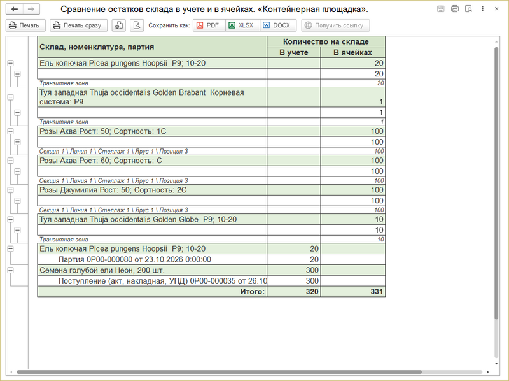Select the total value 331
This screenshot has height=381, width=509.
353,292
